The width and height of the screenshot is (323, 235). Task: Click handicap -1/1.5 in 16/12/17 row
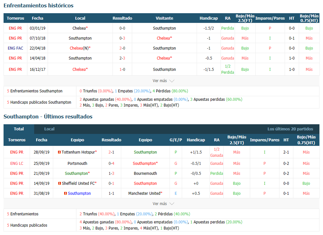209,70
